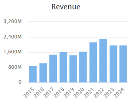The width and height of the screenshot is (132, 106).
Task: Select the 2020 revenue bar
Action: pyautogui.click(x=83, y=67)
